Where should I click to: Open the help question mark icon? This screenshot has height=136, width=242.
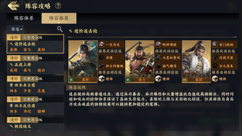[x=58, y=6]
